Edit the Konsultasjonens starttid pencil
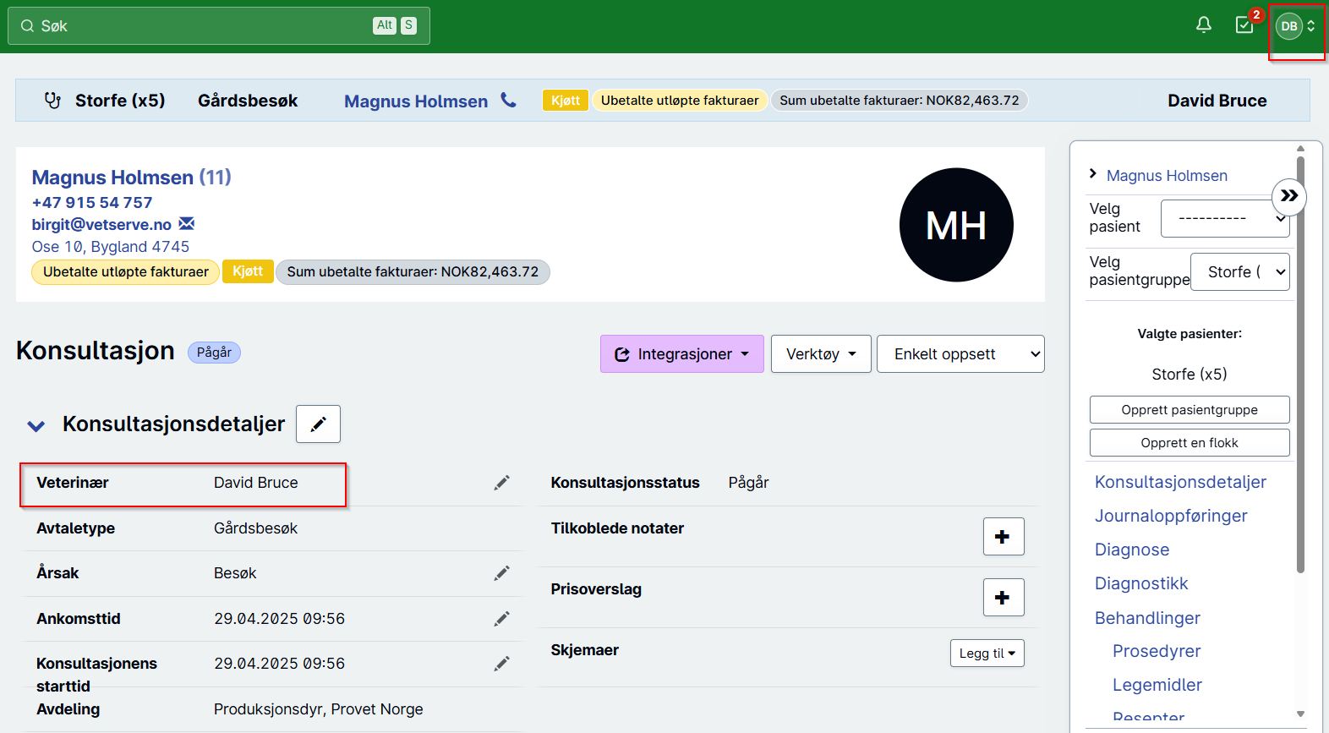Viewport: 1329px width, 733px height. click(x=501, y=664)
